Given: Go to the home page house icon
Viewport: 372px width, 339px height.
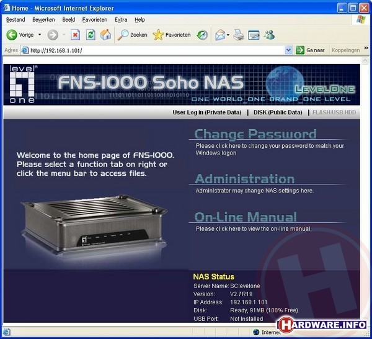Looking at the screenshot, I should coord(105,35).
